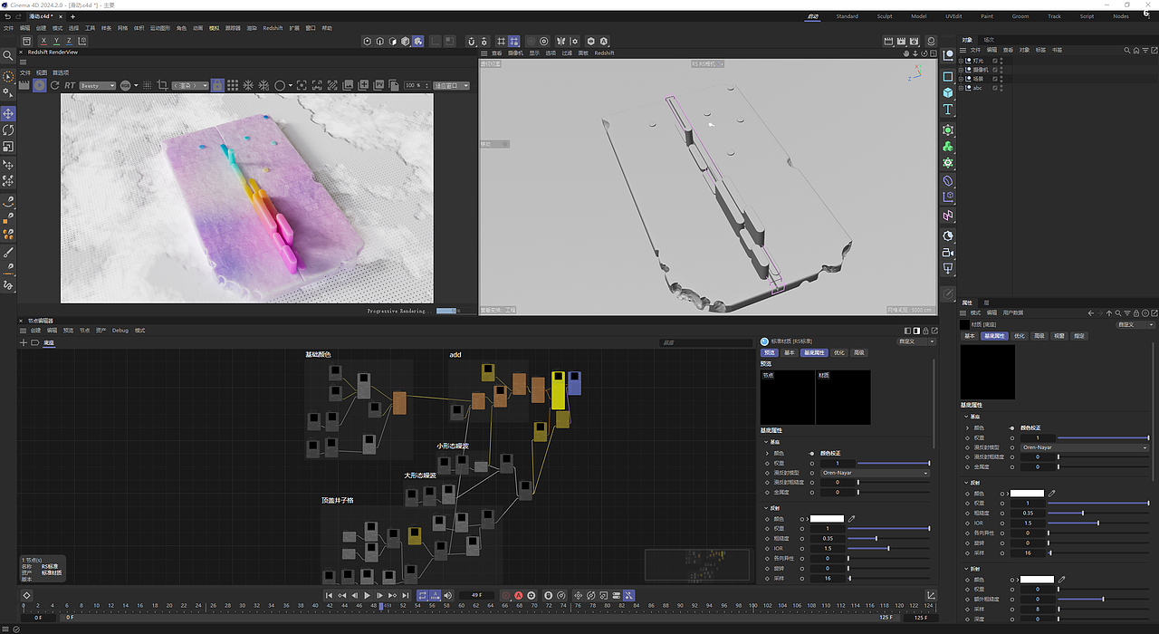This screenshot has height=634, width=1159.
Task: Select the 优化 tab in Attributes panel
Action: click(1020, 336)
